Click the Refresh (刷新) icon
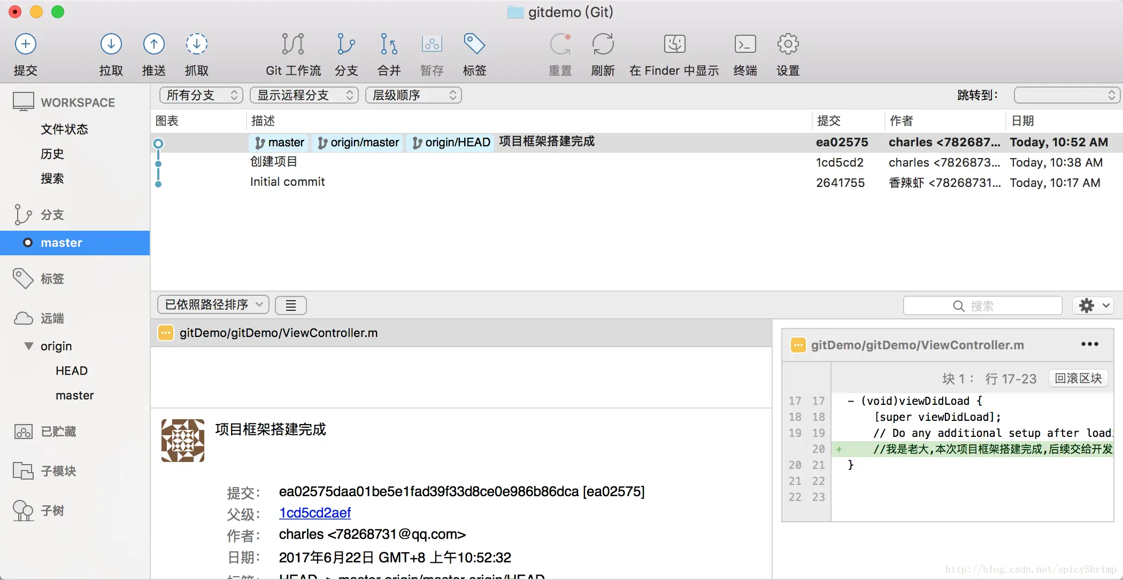The image size is (1123, 580). pyautogui.click(x=603, y=44)
